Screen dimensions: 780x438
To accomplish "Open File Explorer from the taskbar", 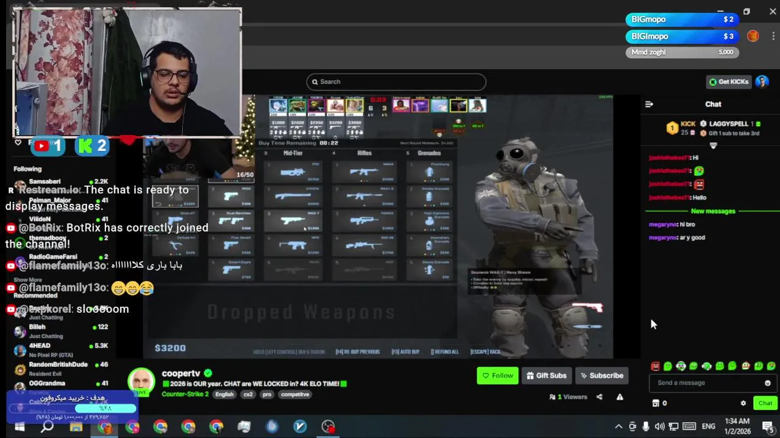I will point(76,426).
